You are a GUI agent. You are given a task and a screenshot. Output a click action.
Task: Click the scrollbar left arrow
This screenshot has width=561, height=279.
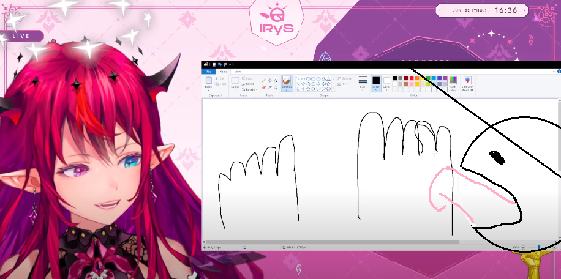tap(204, 242)
